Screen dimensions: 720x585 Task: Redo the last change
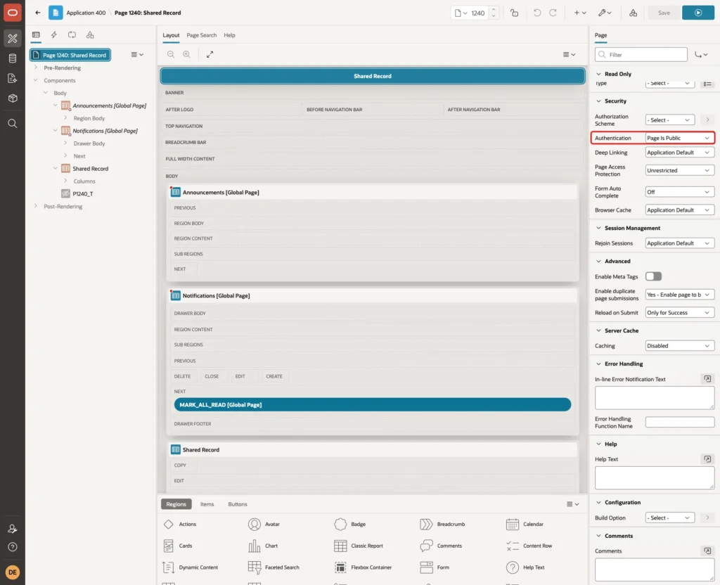[x=553, y=13]
